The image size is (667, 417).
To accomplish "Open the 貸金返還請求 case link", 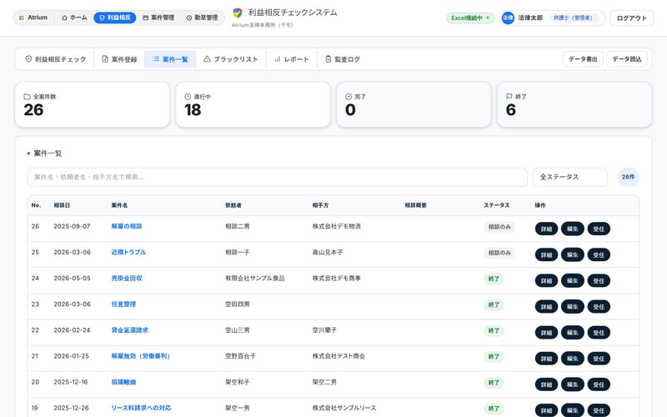I will point(130,330).
